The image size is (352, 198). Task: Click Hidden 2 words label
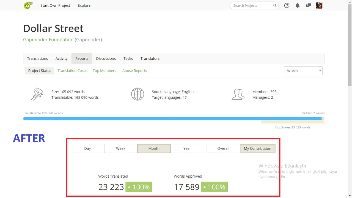[313, 113]
